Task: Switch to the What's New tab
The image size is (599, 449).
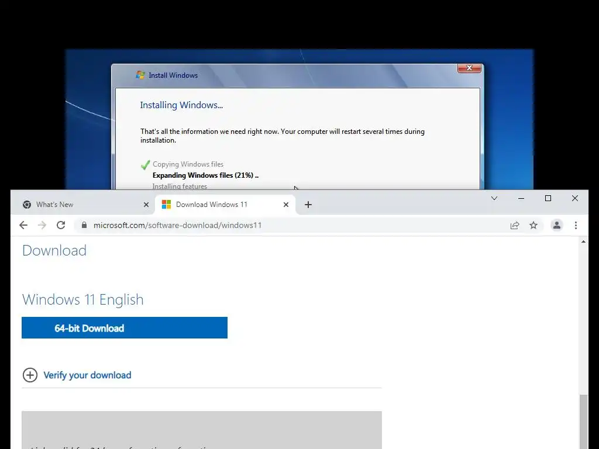Action: point(85,205)
